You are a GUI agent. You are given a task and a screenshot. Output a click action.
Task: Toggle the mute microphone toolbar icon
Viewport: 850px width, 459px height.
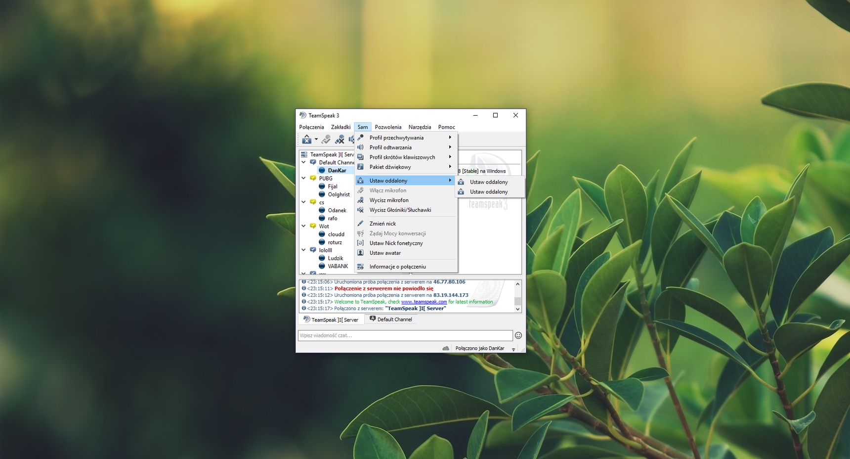tap(340, 139)
